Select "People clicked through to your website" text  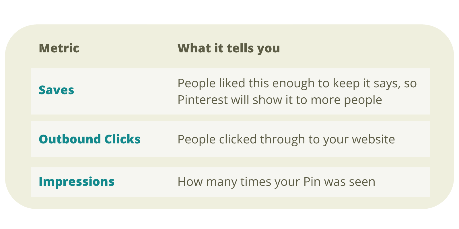(x=286, y=139)
